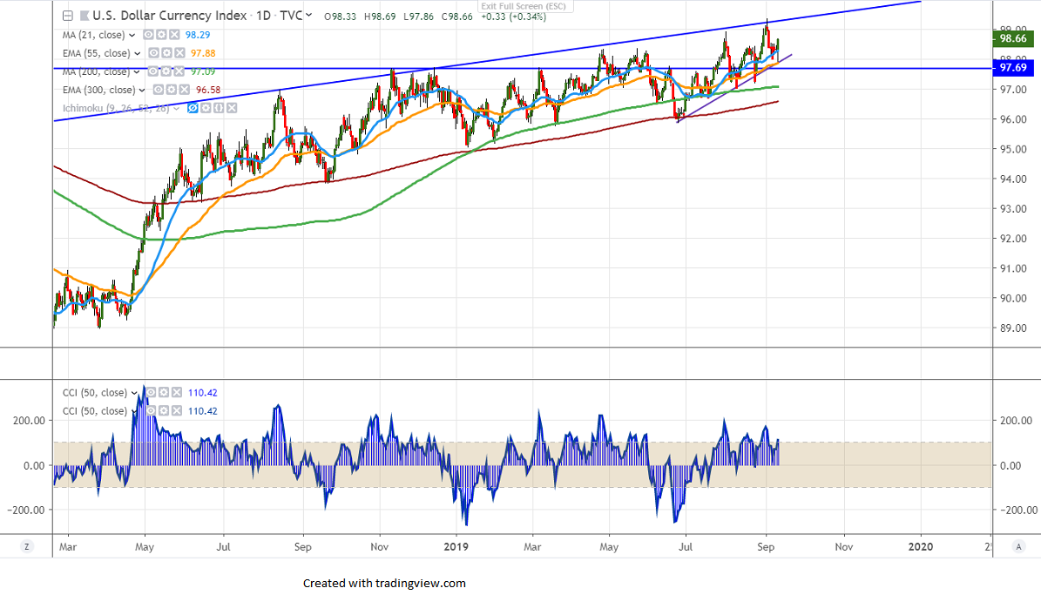Viewport: 1041px width, 595px height.
Task: Toggle auto scale A button at bottom right
Action: click(1018, 546)
